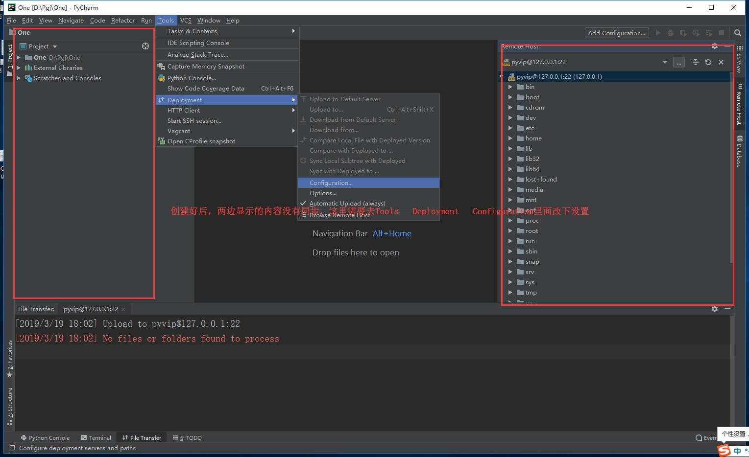
Task: Click the Stop square icon in the toolbar
Action: [x=722, y=33]
